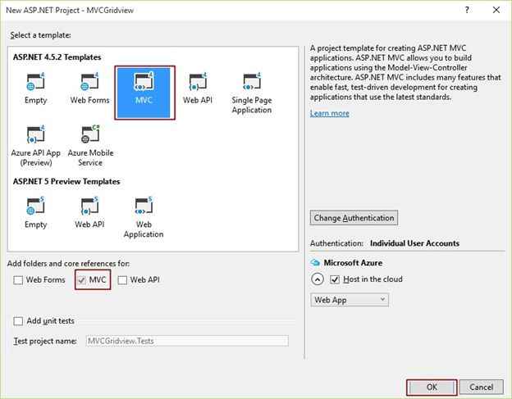Click the Test project name field

[187, 341]
